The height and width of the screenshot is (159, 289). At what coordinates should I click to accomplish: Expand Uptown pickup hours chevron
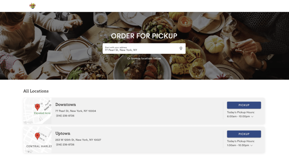251,145
